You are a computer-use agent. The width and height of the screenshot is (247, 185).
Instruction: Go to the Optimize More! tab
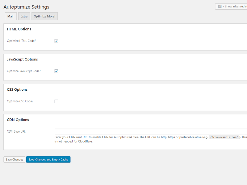[44, 16]
